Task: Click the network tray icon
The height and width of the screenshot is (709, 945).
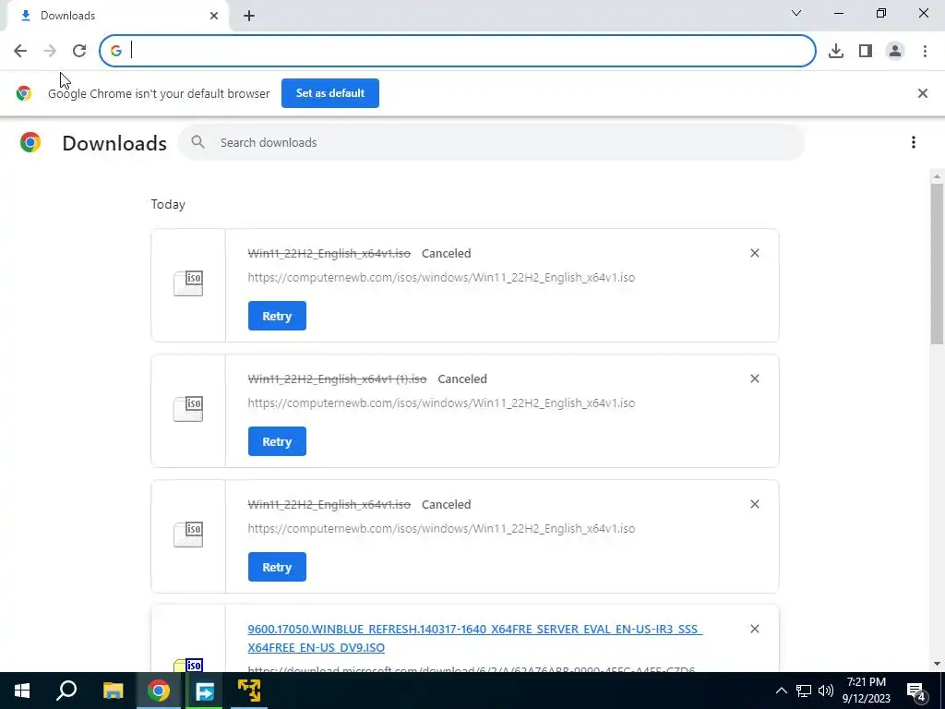Action: tap(804, 691)
